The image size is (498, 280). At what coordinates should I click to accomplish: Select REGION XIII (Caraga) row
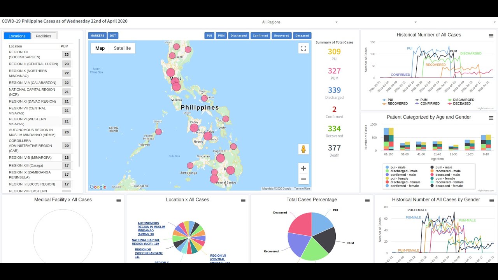pos(40,165)
